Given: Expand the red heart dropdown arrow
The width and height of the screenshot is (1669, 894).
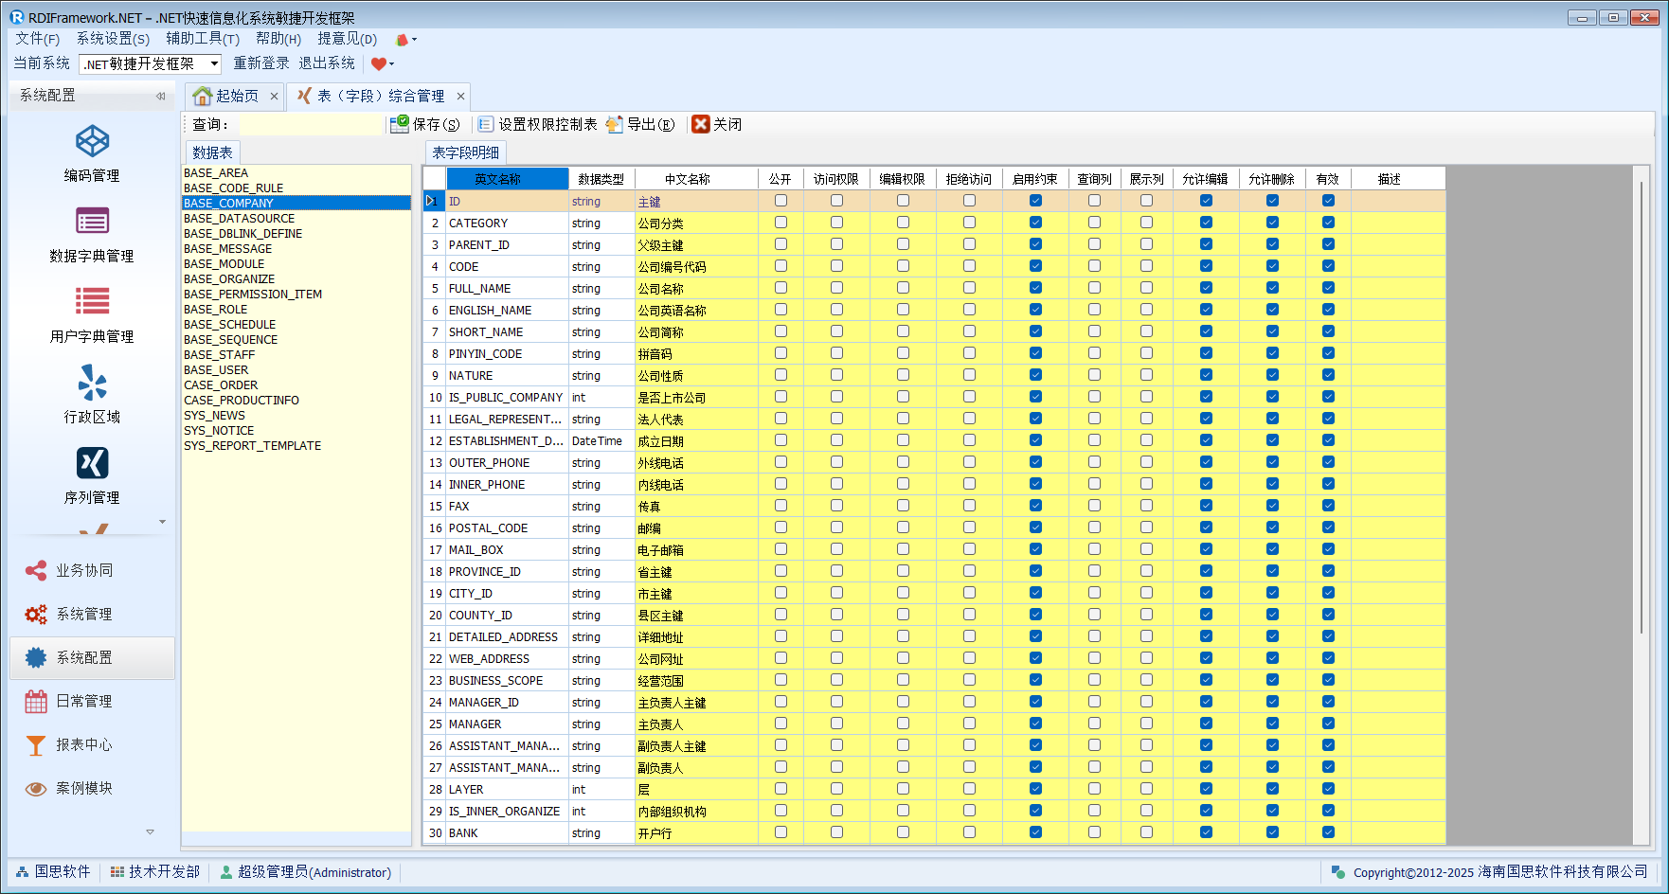Looking at the screenshot, I should 392,64.
